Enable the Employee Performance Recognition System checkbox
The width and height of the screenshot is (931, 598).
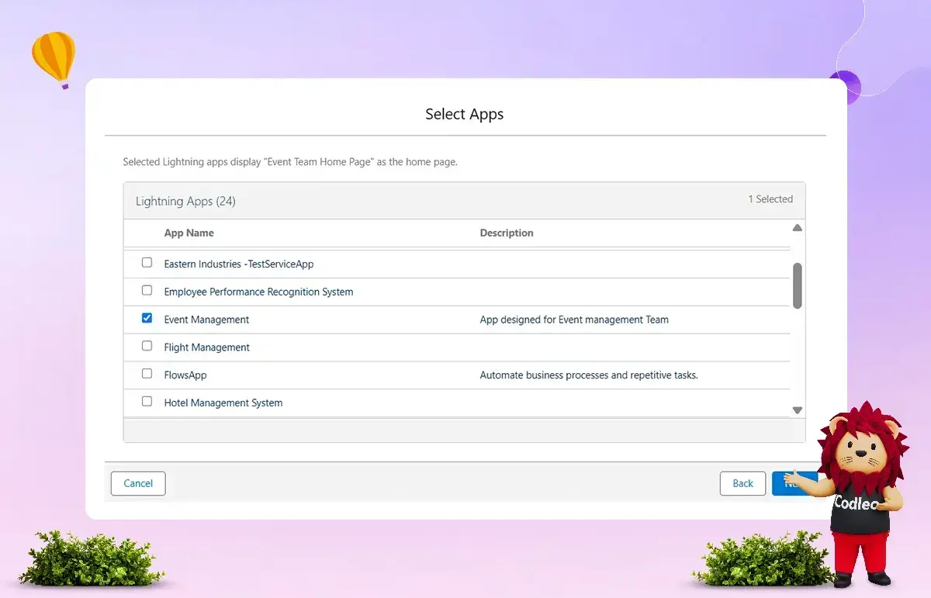click(x=147, y=291)
